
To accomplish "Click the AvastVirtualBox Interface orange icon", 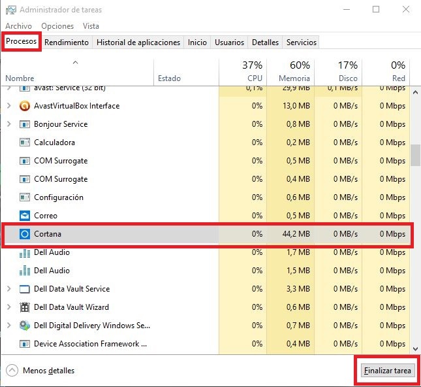I will click(25, 106).
